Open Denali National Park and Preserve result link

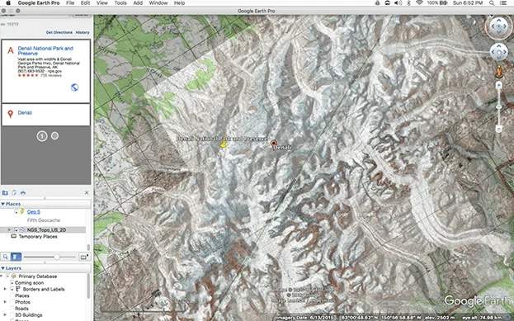(45, 51)
